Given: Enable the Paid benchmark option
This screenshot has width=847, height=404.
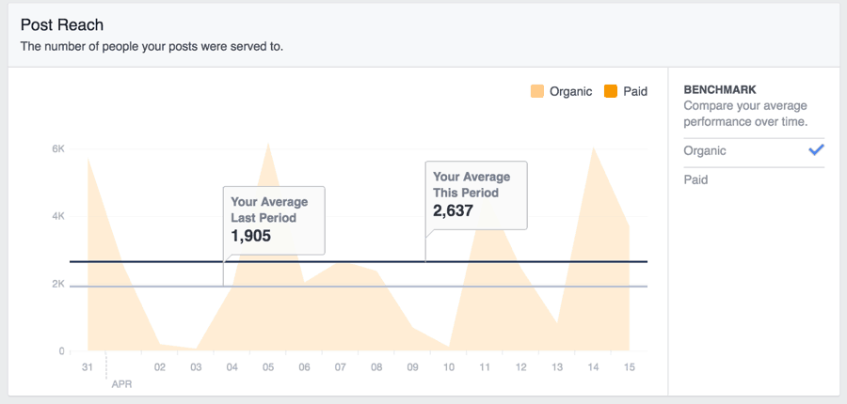Looking at the screenshot, I should 696,179.
